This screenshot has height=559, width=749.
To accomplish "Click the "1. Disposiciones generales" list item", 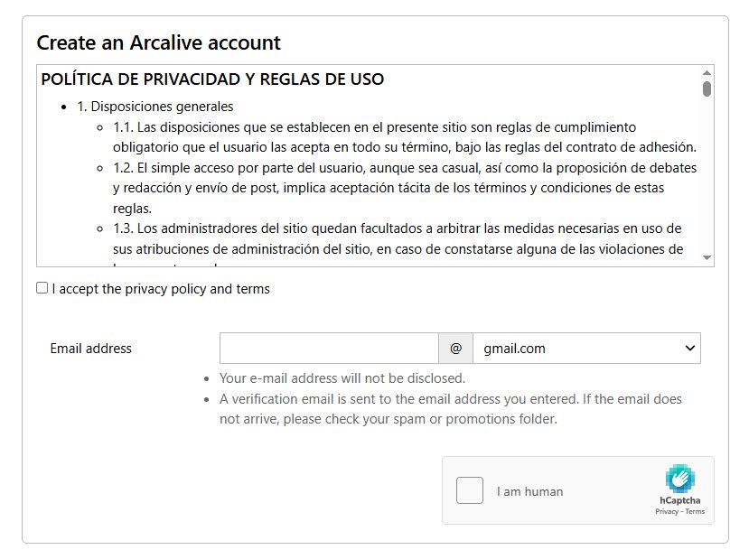I will pos(155,107).
